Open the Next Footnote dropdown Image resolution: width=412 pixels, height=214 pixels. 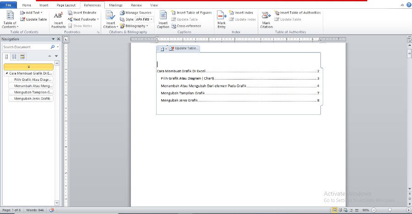(x=83, y=19)
